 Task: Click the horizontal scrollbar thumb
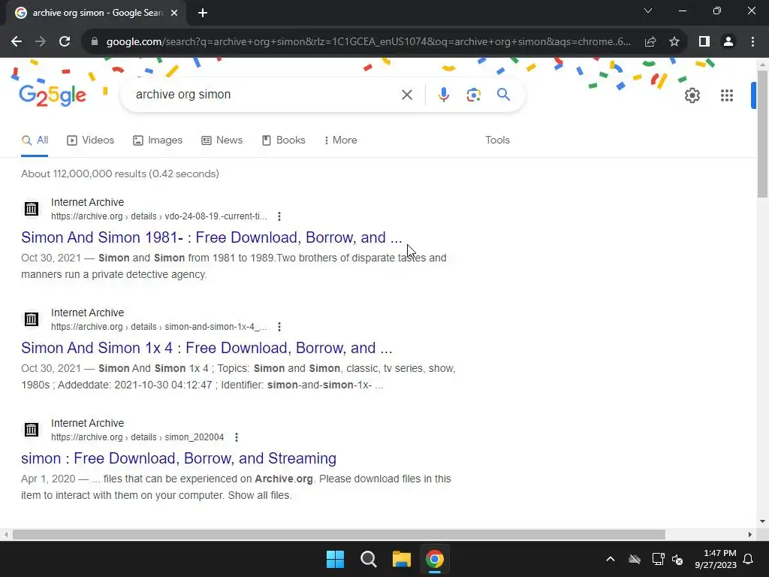click(x=339, y=534)
